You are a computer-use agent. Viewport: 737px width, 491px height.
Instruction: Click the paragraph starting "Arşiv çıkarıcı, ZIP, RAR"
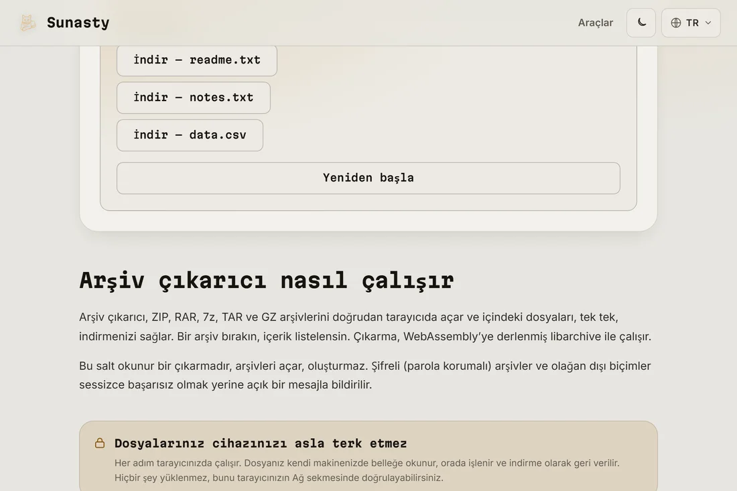point(365,326)
